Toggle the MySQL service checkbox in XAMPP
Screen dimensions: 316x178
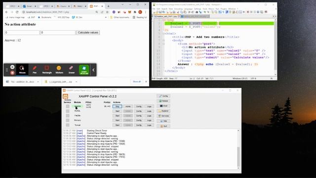tap(68, 111)
